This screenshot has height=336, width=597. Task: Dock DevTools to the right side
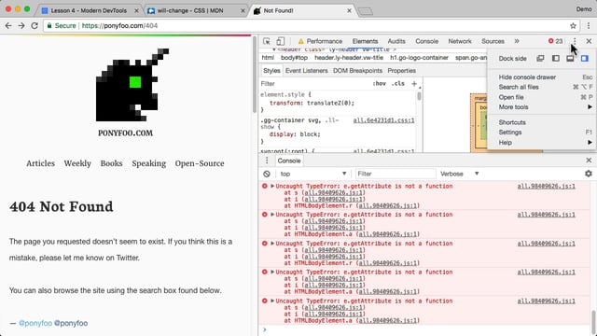pyautogui.click(x=585, y=58)
